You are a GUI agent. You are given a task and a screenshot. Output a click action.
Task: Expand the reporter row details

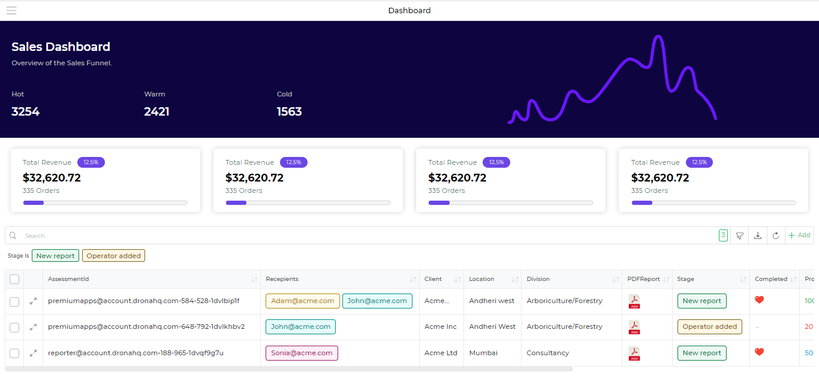(x=33, y=353)
